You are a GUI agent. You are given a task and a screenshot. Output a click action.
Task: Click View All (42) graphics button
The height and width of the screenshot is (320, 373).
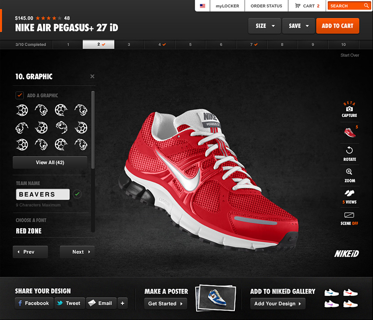(50, 163)
